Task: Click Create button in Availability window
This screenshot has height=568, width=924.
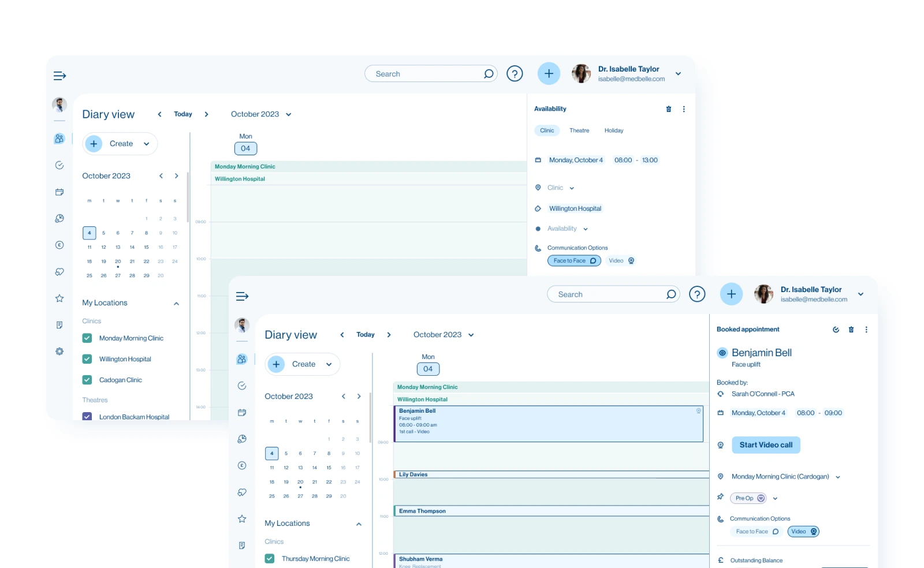Action: tap(120, 144)
